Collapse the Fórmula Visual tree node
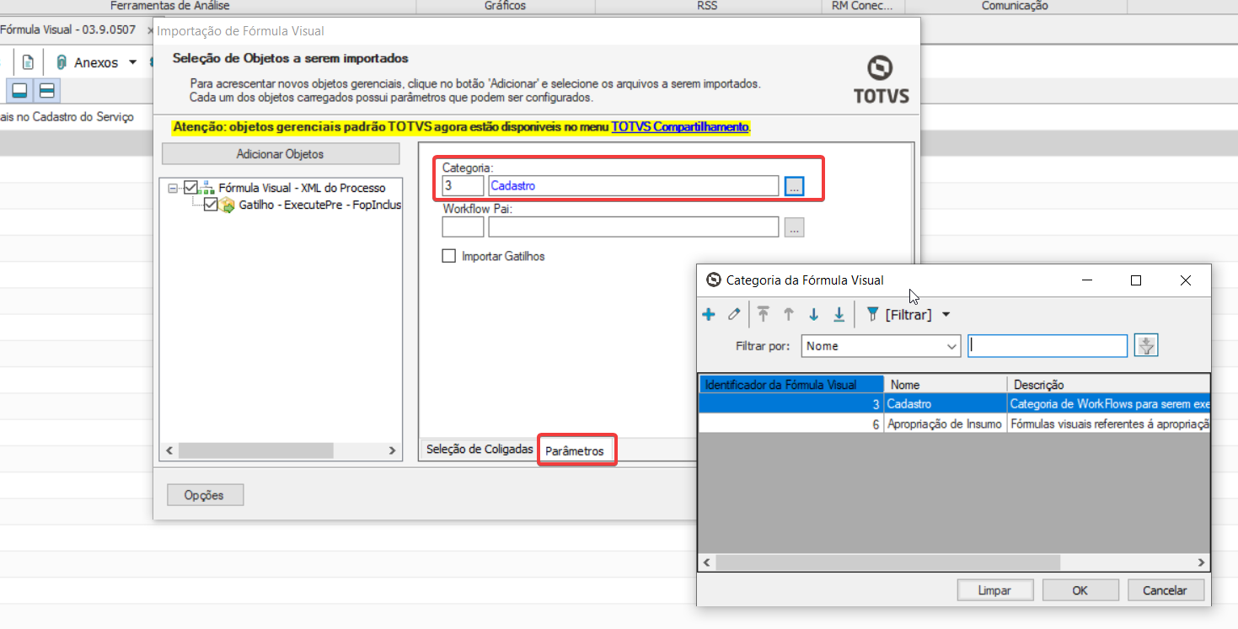The height and width of the screenshot is (629, 1238). pyautogui.click(x=173, y=189)
